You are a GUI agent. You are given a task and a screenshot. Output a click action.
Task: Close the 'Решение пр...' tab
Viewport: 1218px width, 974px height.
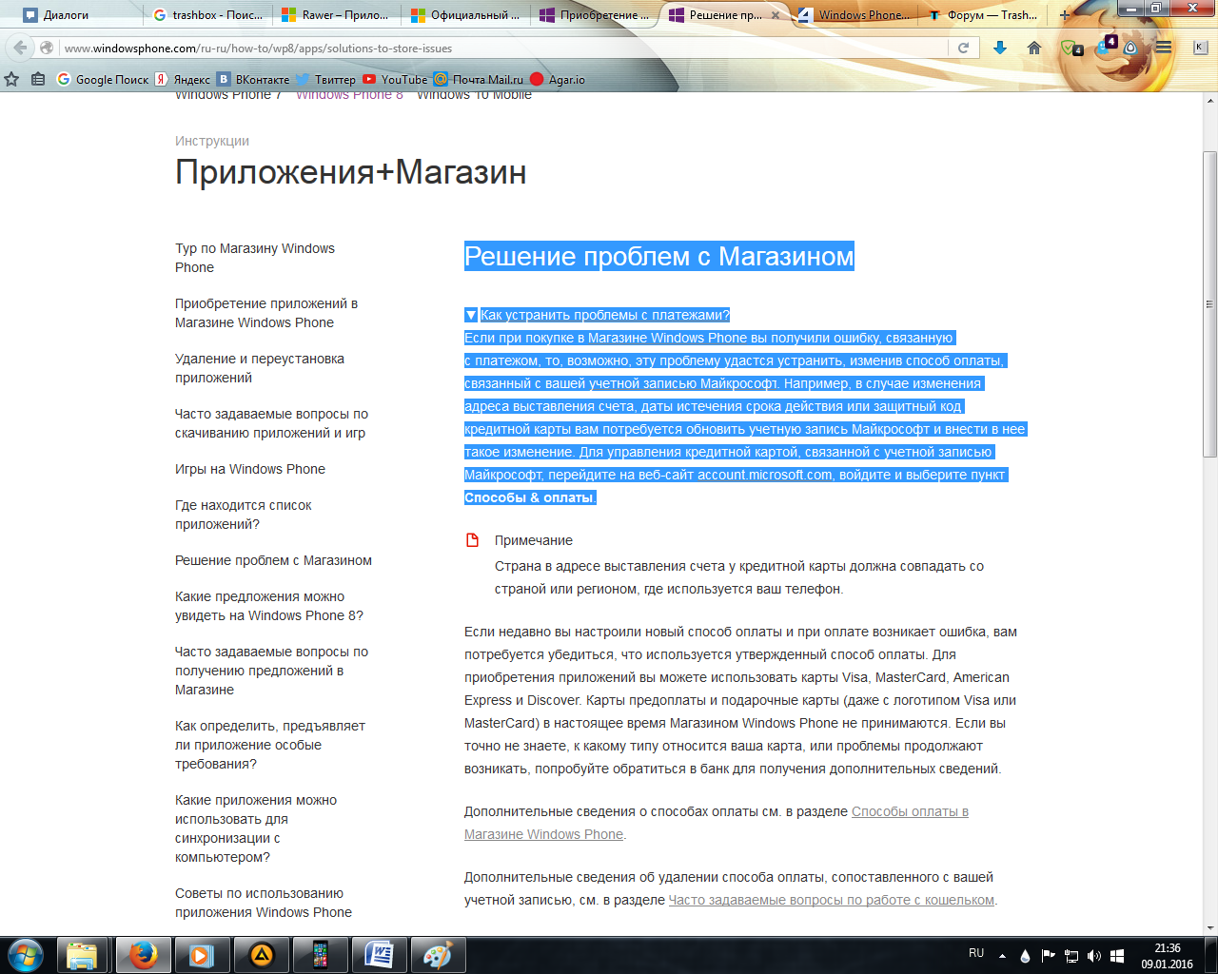[x=776, y=15]
